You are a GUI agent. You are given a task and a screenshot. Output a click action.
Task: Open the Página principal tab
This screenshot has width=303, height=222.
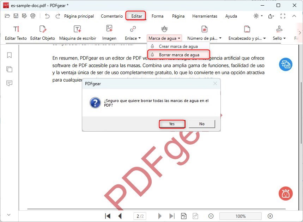[x=79, y=16]
